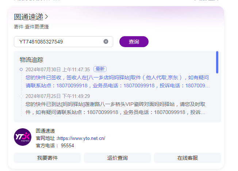Select the 最新 tag badge

[100, 69]
